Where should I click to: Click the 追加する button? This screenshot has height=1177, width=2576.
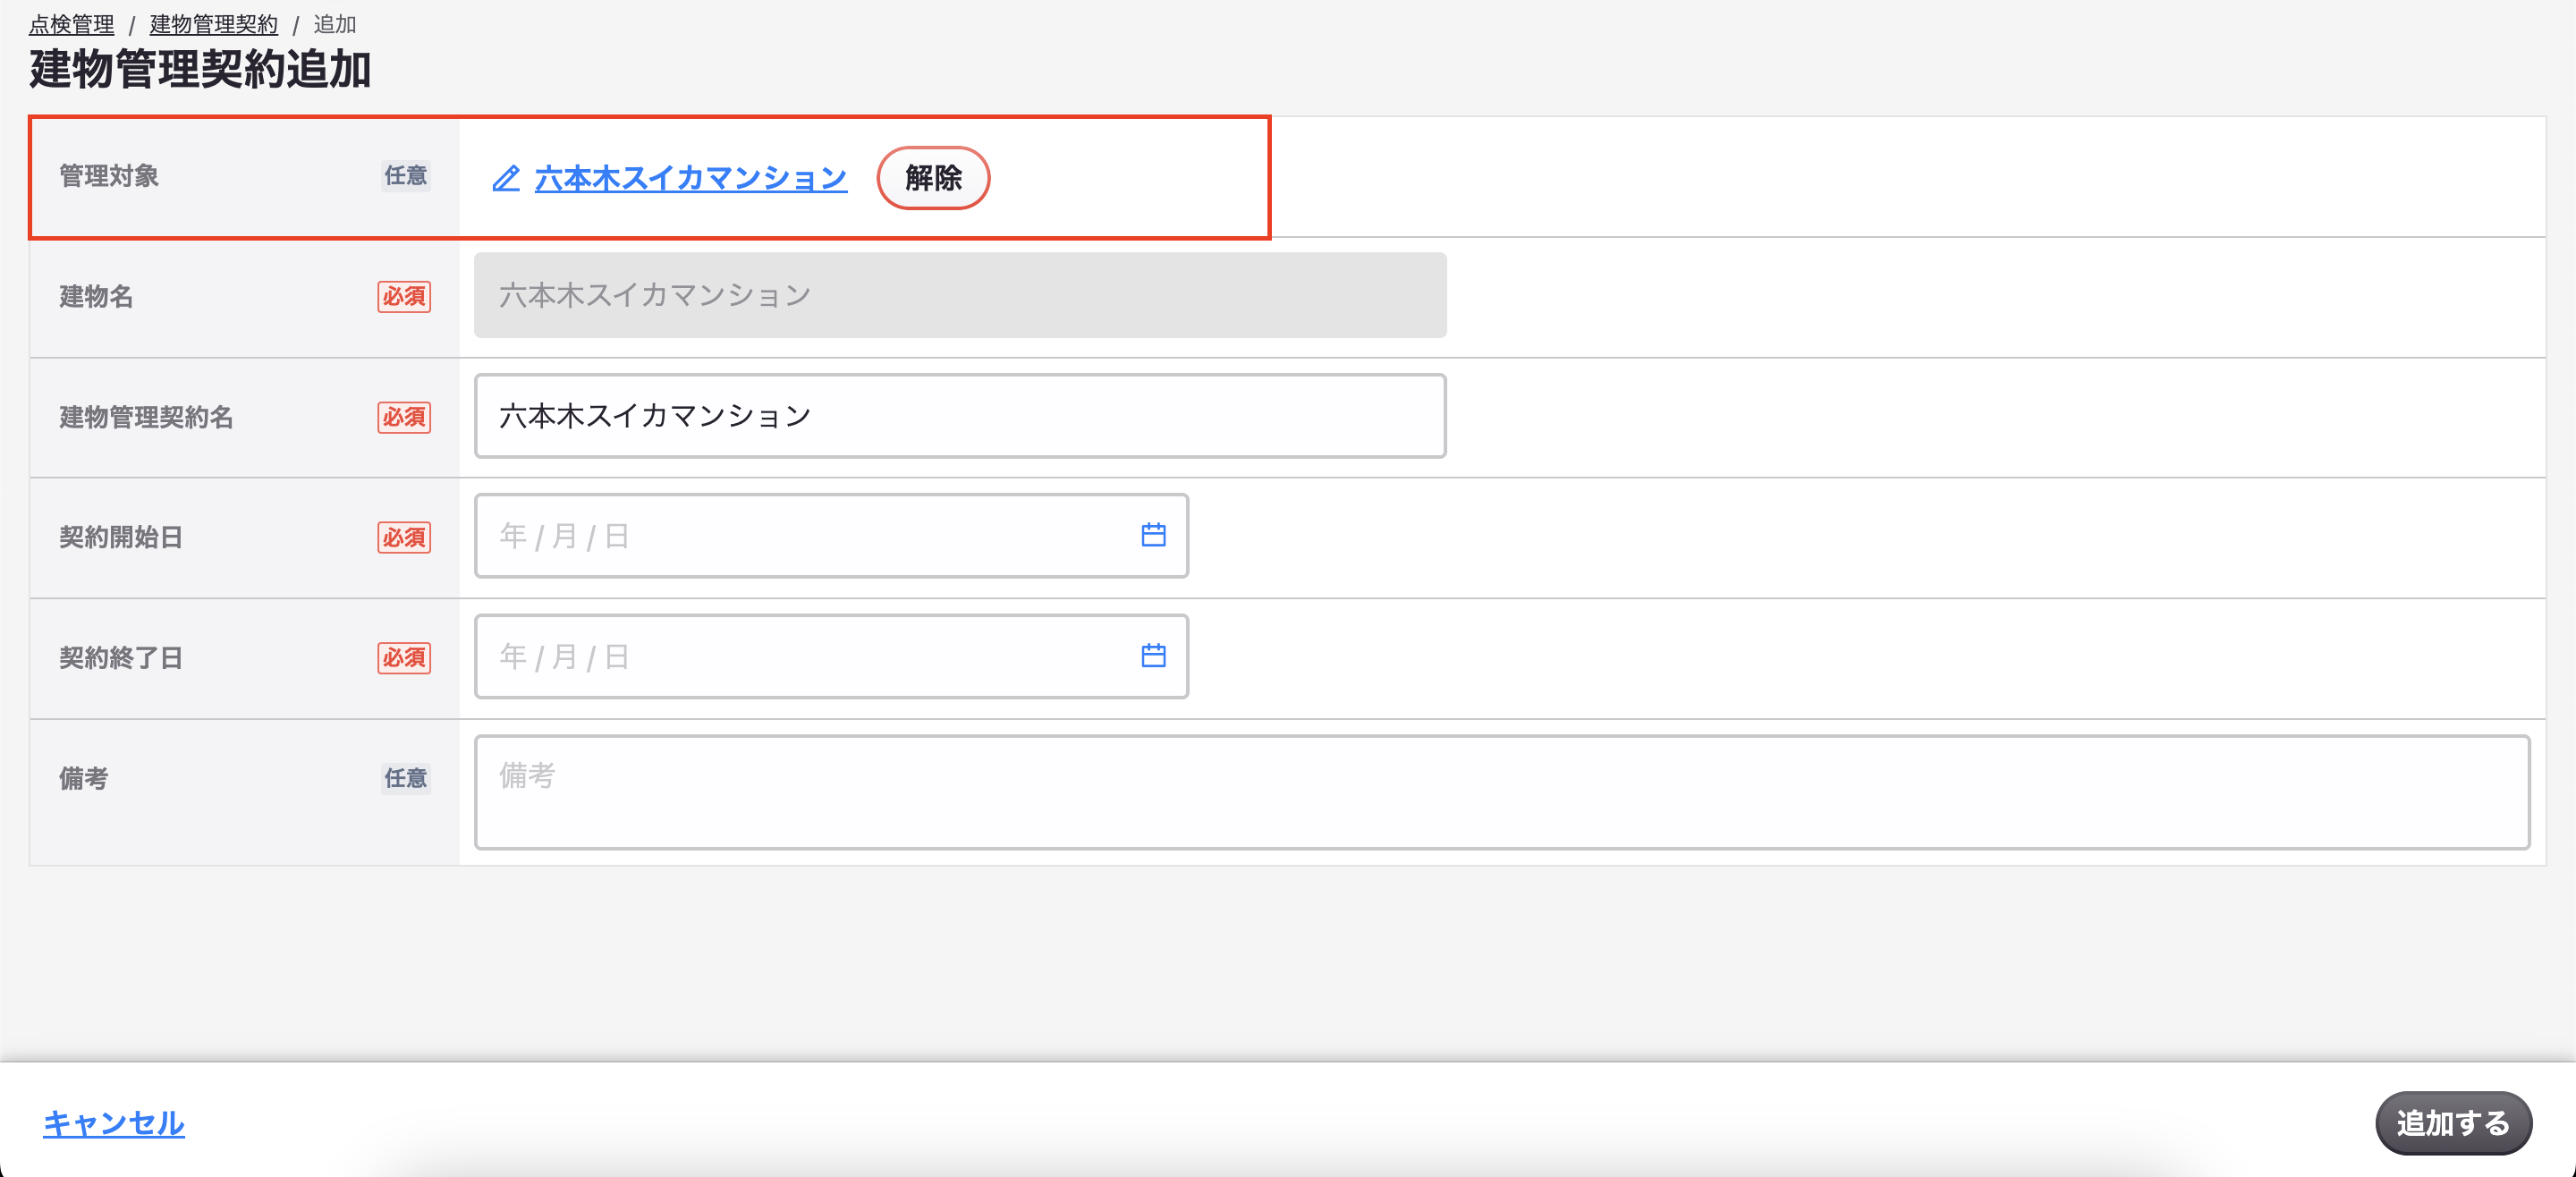tap(2453, 1123)
